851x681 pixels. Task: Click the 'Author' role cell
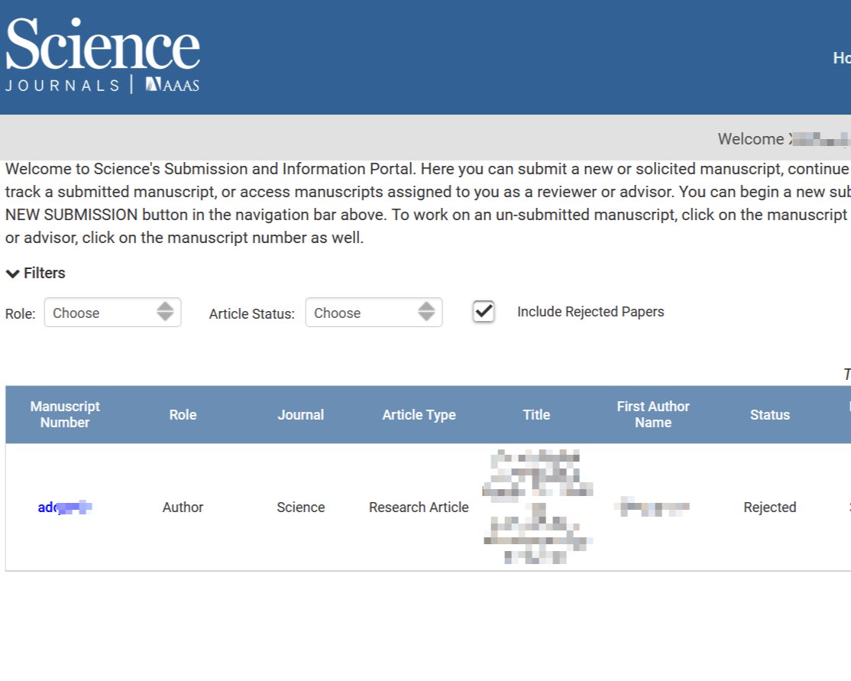(x=183, y=508)
